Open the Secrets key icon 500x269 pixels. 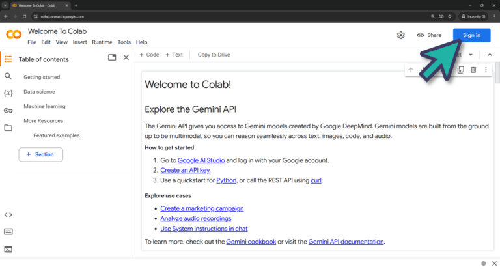click(x=8, y=111)
